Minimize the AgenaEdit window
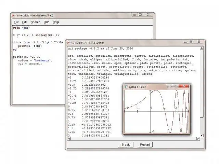The height and width of the screenshot is (164, 219). [x=134, y=15]
